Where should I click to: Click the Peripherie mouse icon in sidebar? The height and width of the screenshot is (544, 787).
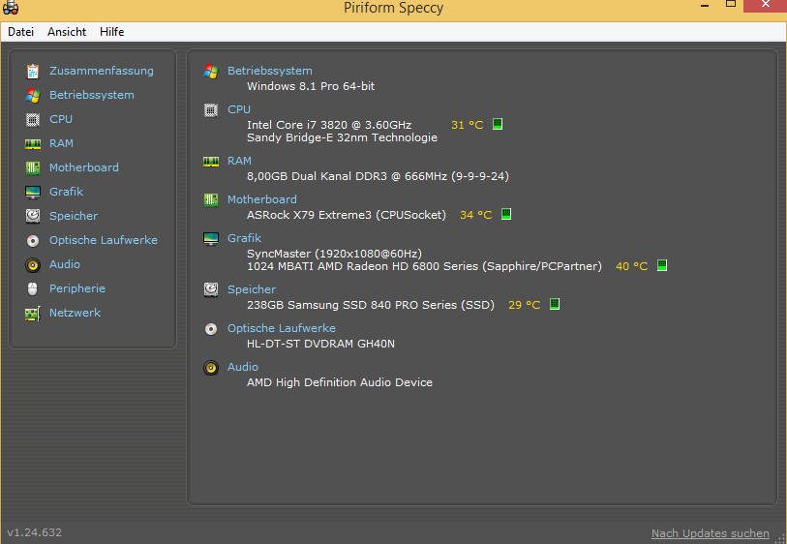(33, 289)
